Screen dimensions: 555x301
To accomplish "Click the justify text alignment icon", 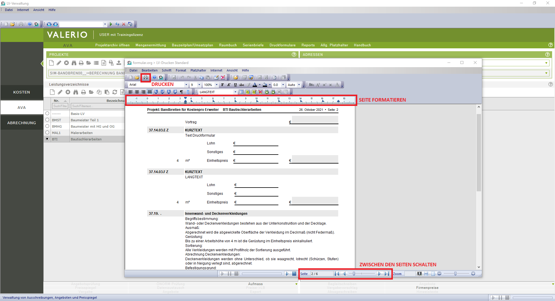I will 150,92.
